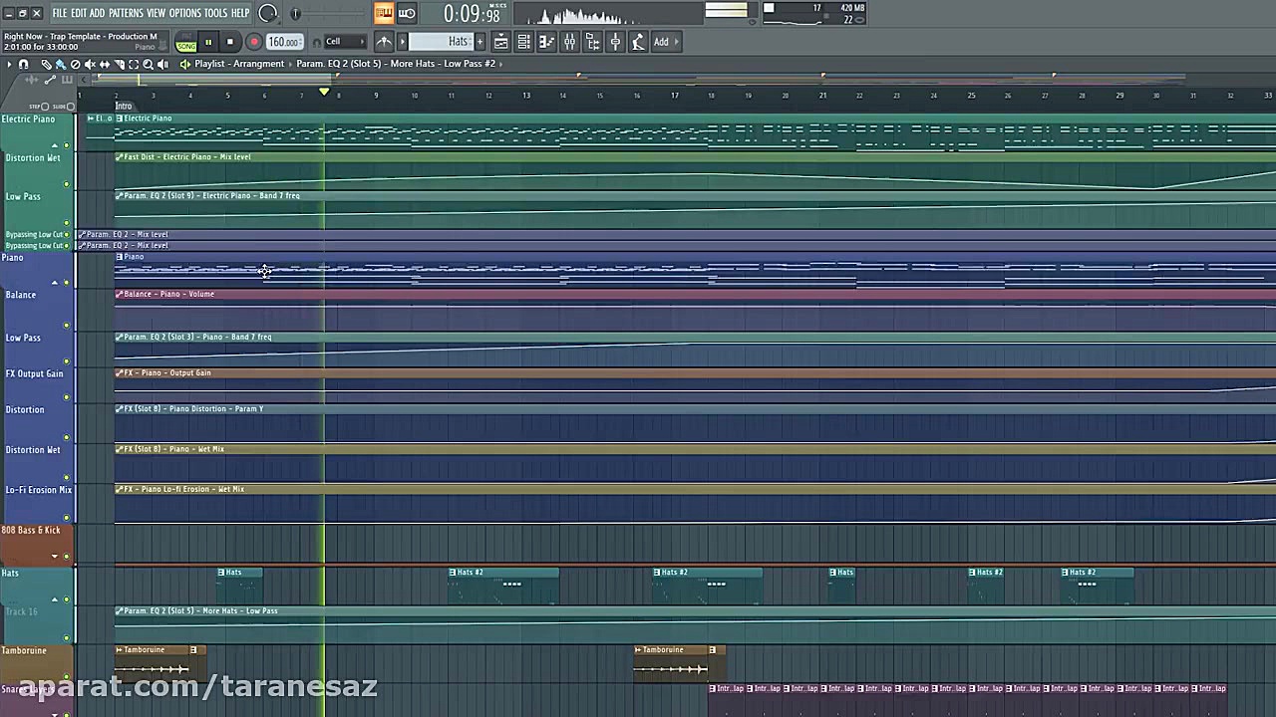Collapse the Electric Piano track group arrow

[x=55, y=144]
